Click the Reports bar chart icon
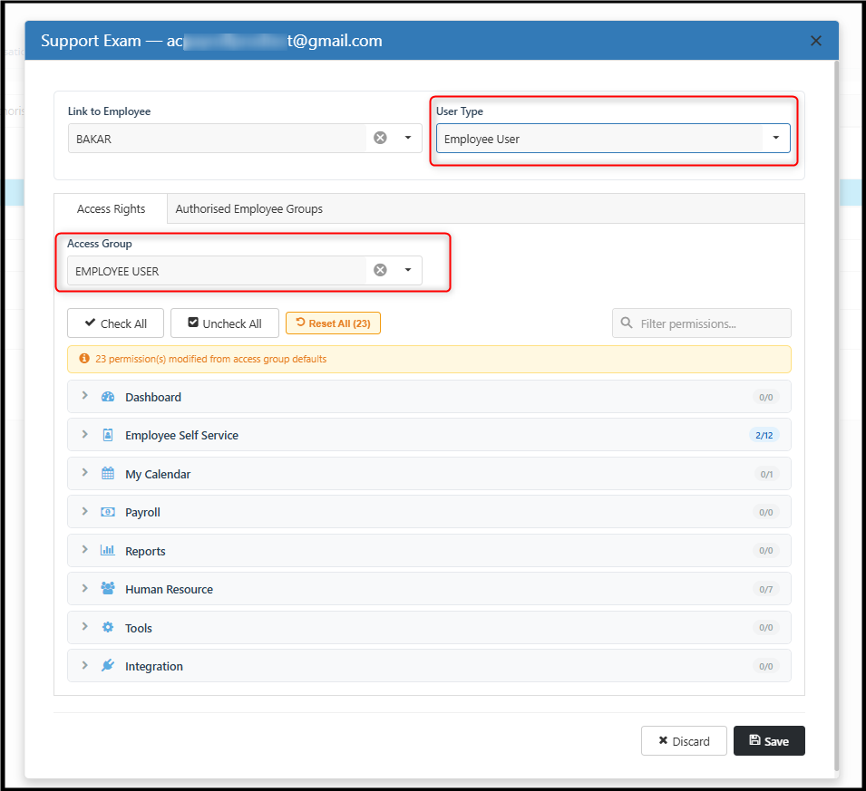Screen dimensions: 866x791 [x=108, y=550]
